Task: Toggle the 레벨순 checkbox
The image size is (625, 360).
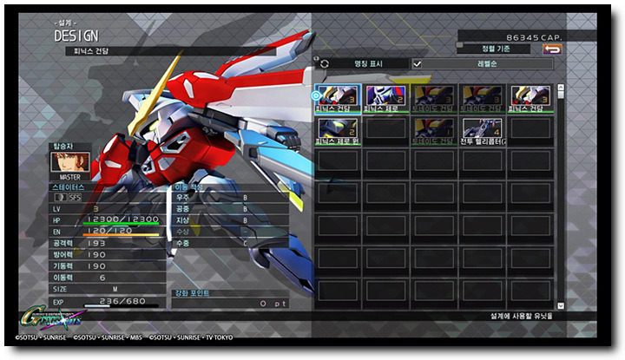Action: coord(417,63)
